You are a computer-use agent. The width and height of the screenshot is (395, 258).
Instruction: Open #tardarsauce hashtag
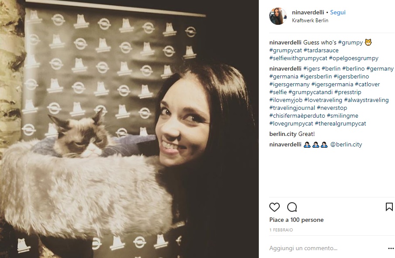point(321,50)
